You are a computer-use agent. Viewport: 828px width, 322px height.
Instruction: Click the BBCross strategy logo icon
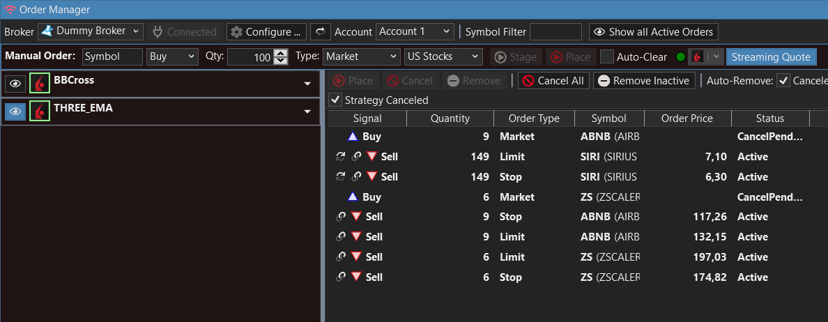40,84
